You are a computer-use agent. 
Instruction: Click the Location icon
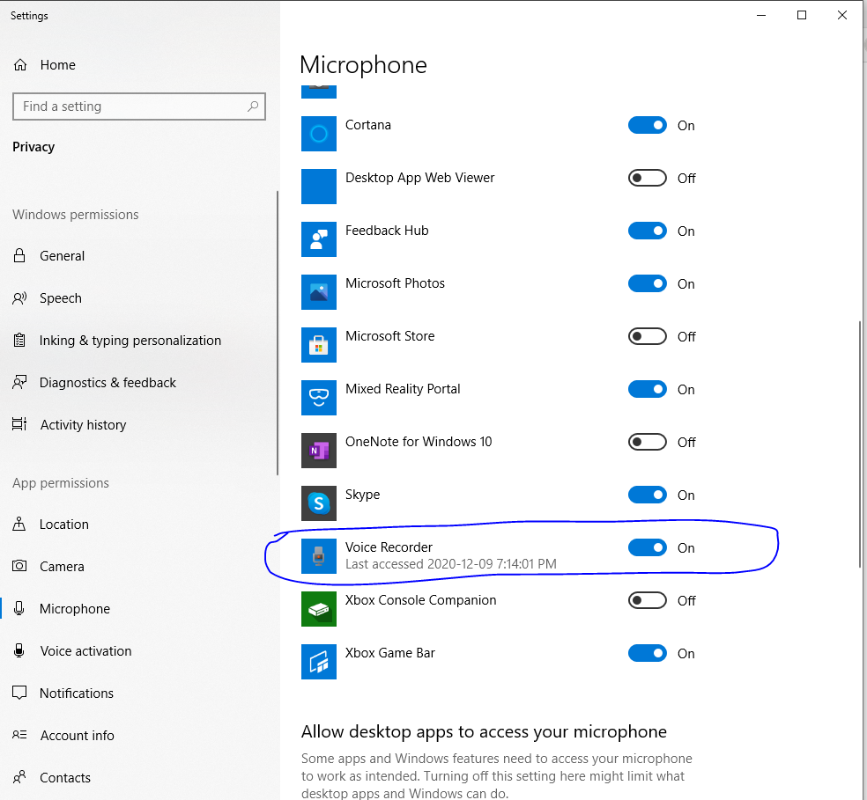(19, 524)
